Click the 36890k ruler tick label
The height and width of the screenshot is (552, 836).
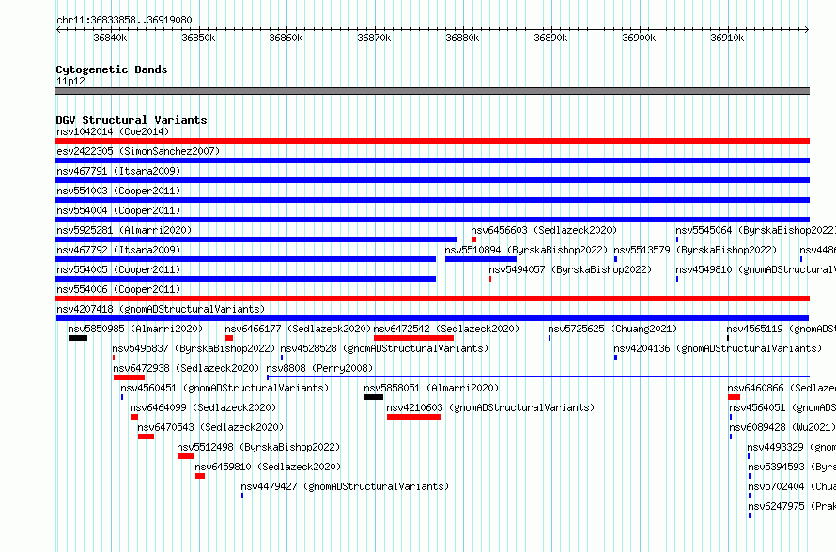(550, 38)
